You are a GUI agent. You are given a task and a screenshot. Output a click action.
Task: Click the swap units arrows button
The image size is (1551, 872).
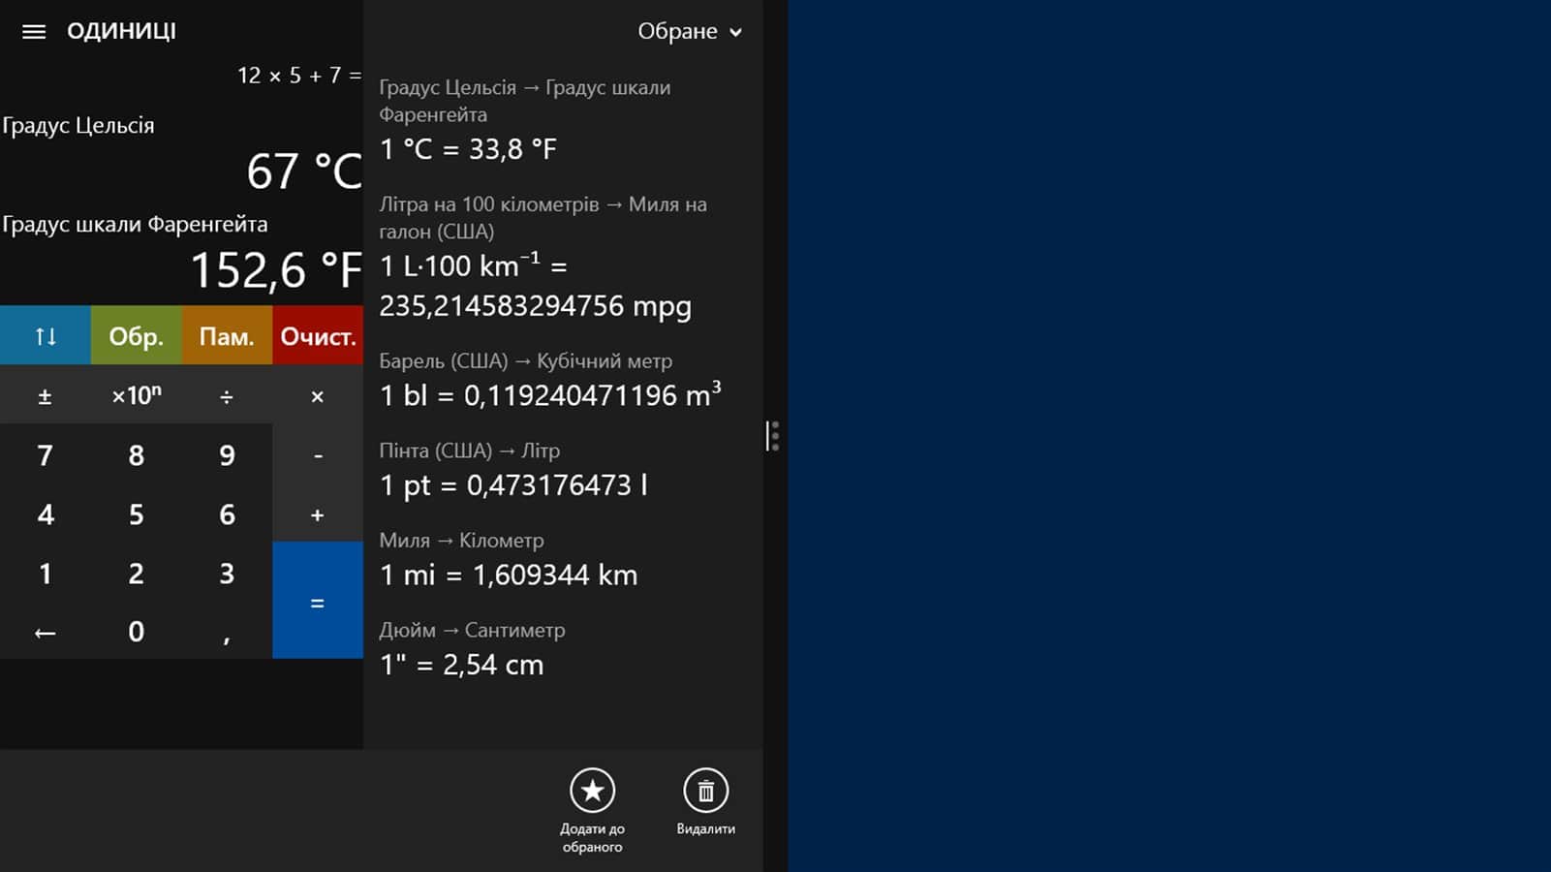tap(46, 336)
